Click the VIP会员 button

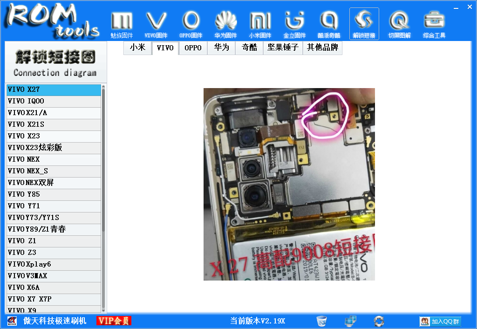click(114, 321)
